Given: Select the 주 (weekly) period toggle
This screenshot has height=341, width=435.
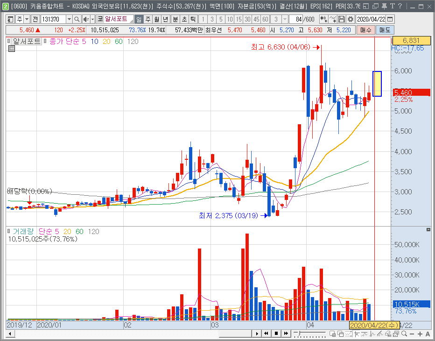Looking at the screenshot, I should [148, 19].
